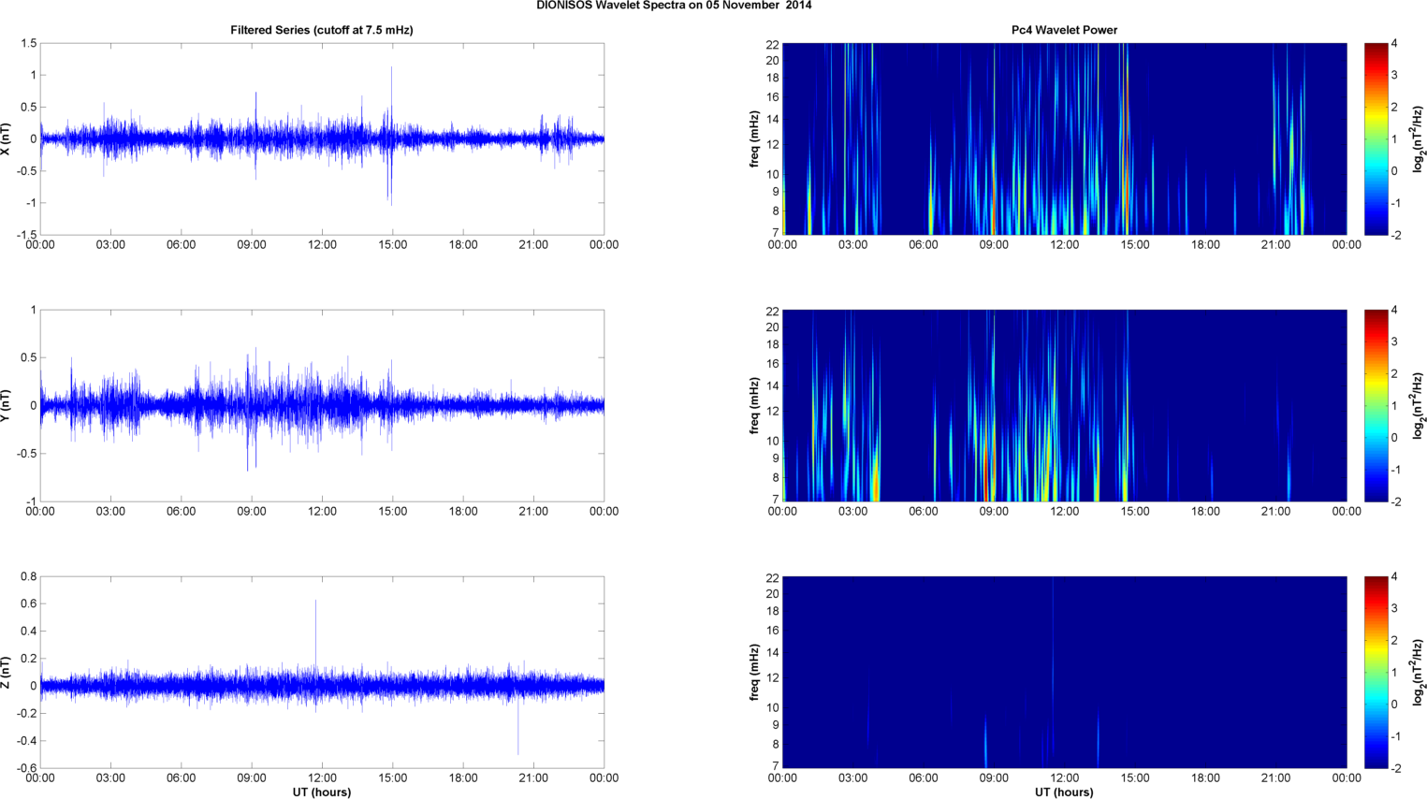Click the '-0.6' tick on the Z plot
1427x799 pixels.
[x=26, y=769]
